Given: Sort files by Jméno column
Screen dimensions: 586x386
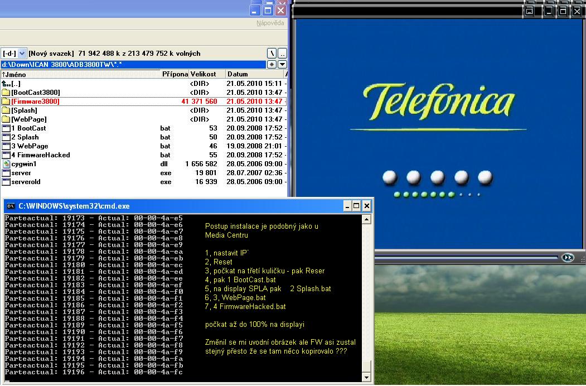Looking at the screenshot, I should (80, 74).
